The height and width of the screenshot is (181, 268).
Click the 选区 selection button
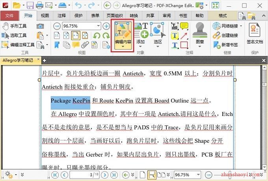coord(158,34)
